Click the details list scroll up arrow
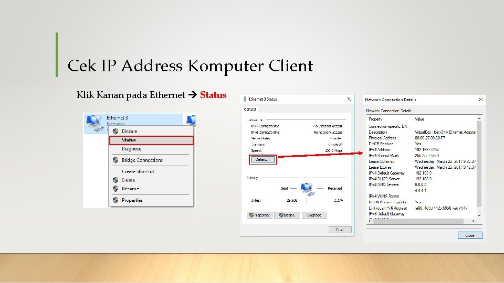504x283 pixels. coord(479,119)
